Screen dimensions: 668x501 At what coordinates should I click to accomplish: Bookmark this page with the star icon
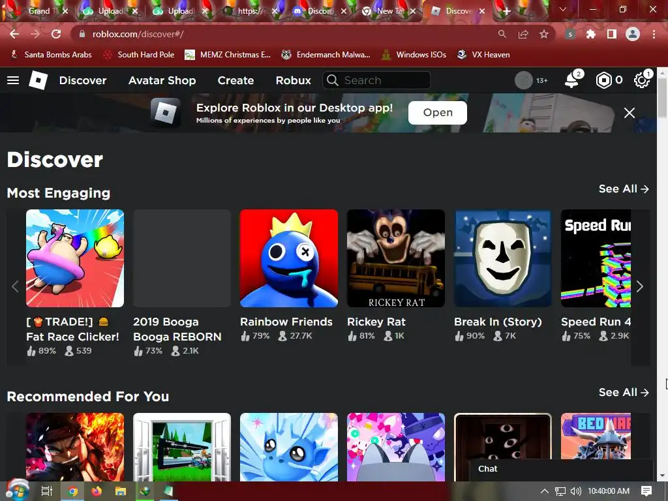544,34
